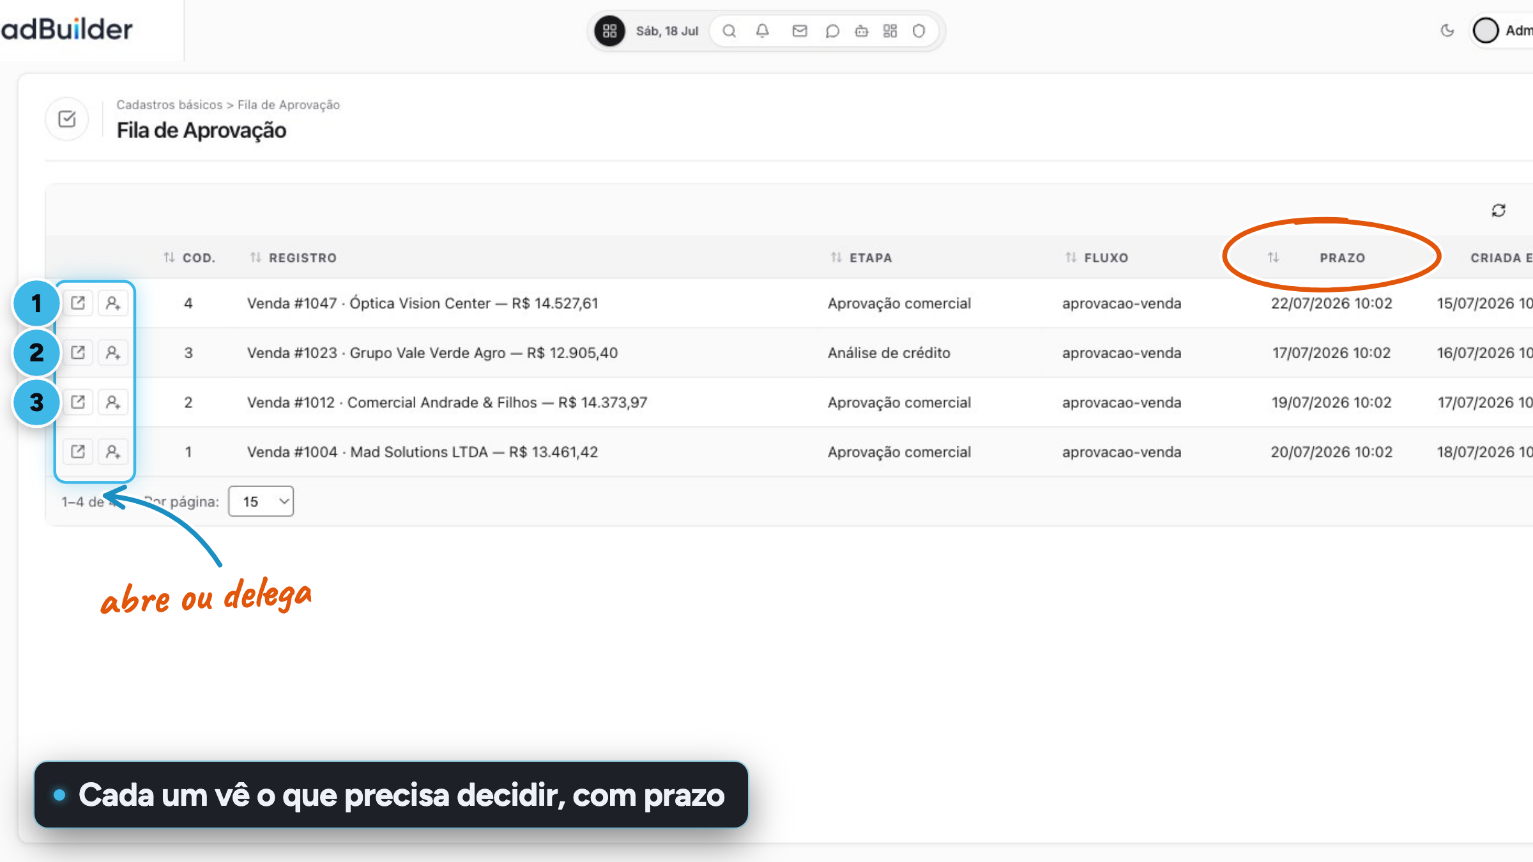Open notifications bell icon
This screenshot has height=862, width=1533.
point(762,31)
